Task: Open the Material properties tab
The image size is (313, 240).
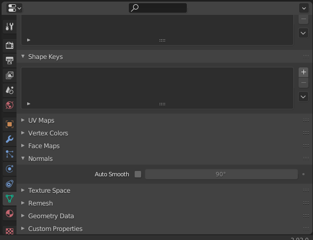Action: point(10,213)
